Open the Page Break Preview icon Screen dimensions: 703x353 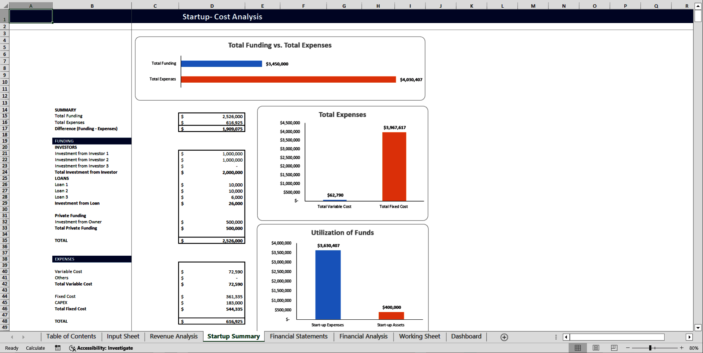pos(614,348)
